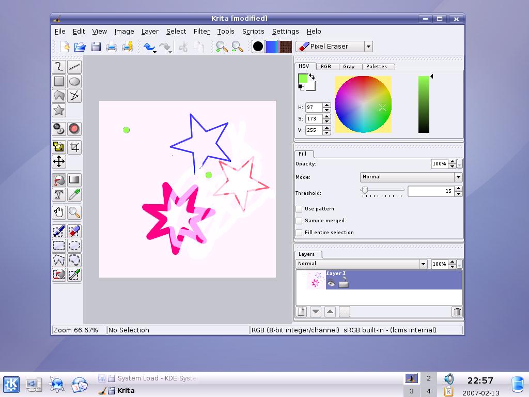The image size is (529, 397).
Task: Open the Scripts menu
Action: [x=253, y=32]
